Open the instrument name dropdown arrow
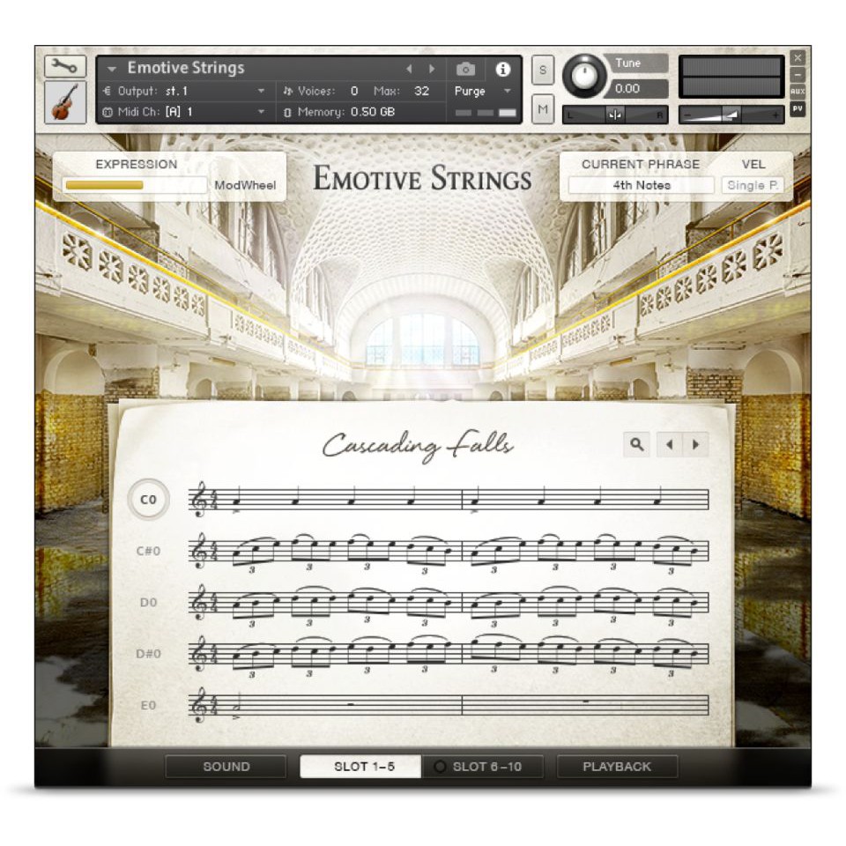Viewport: 846px width, 846px height. pos(112,69)
